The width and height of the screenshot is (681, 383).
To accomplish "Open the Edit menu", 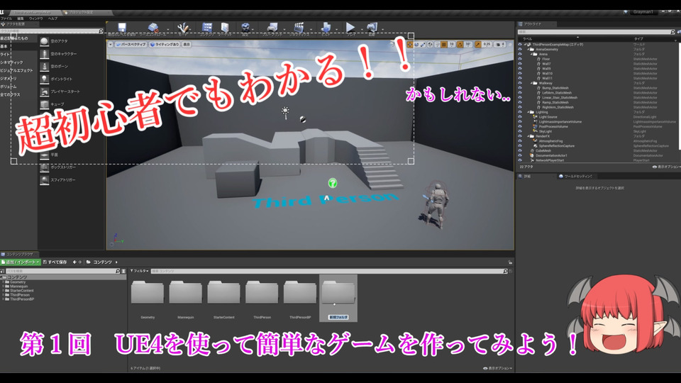I will (21, 18).
